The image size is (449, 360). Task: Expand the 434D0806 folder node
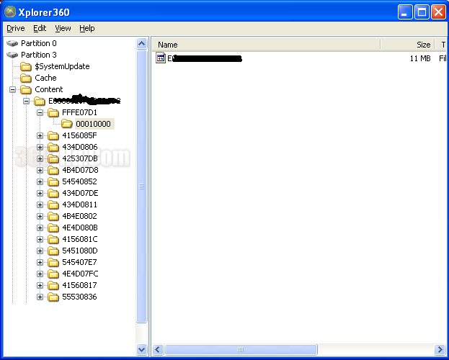coord(40,147)
